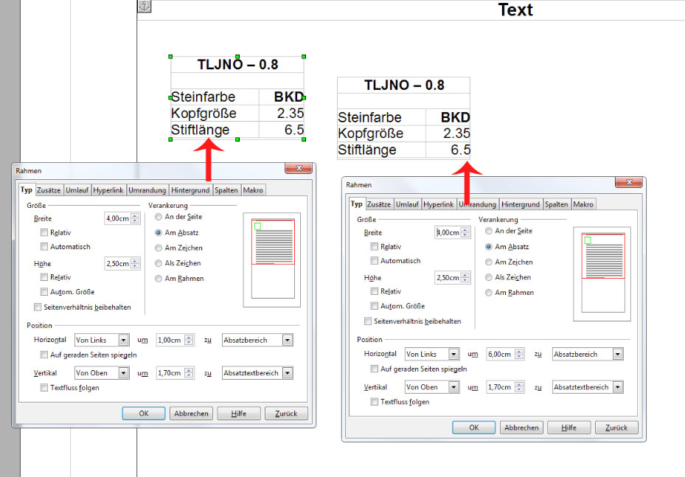The width and height of the screenshot is (685, 477).
Task: Click Abbrechen in the right Rahmen dialog
Action: [521, 428]
